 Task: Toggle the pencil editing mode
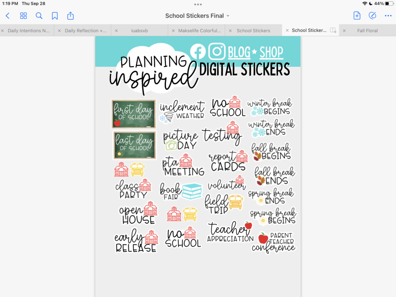pyautogui.click(x=372, y=15)
